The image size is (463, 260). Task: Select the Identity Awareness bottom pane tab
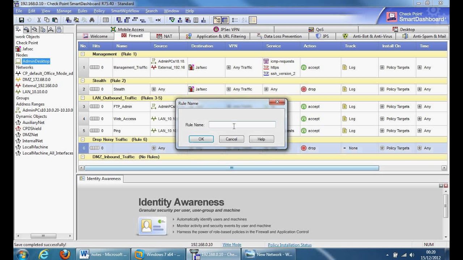(101, 179)
